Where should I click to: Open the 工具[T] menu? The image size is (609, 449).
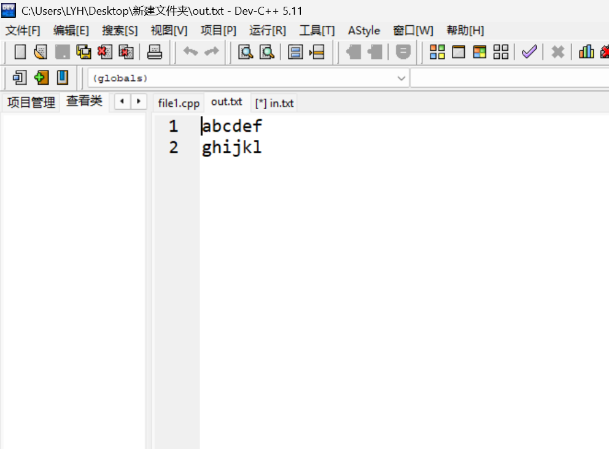click(x=317, y=30)
